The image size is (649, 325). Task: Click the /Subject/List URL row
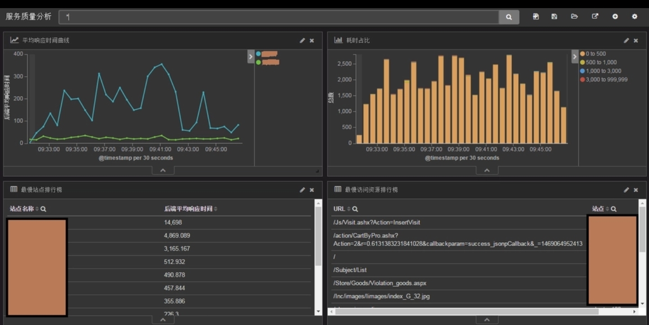tap(458, 270)
